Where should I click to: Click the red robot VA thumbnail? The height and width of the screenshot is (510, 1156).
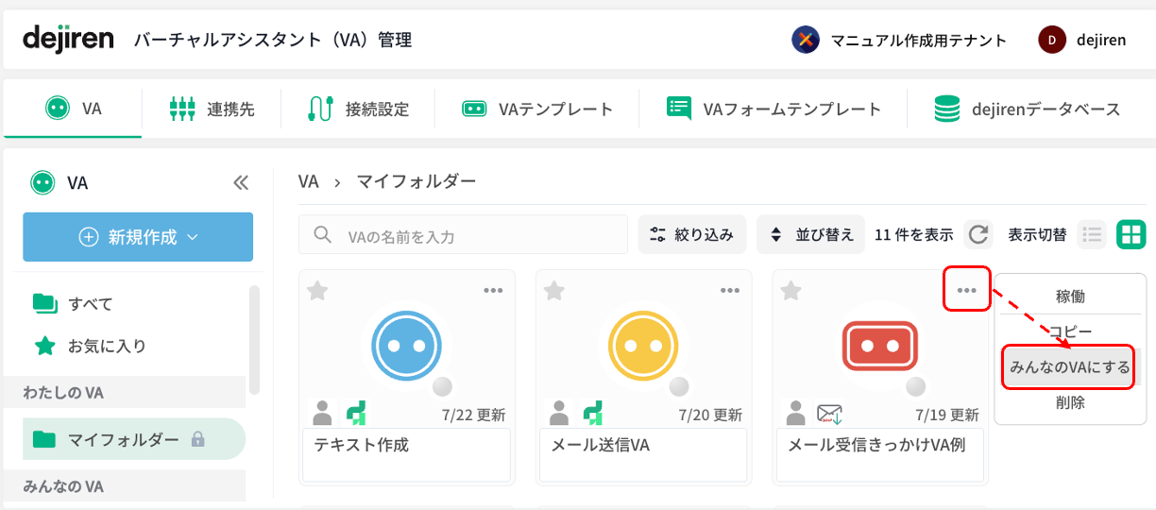[x=879, y=346]
